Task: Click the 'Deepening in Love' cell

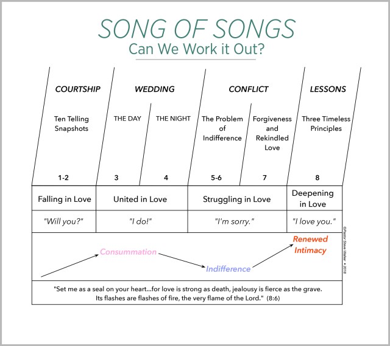Action: pyautogui.click(x=313, y=198)
